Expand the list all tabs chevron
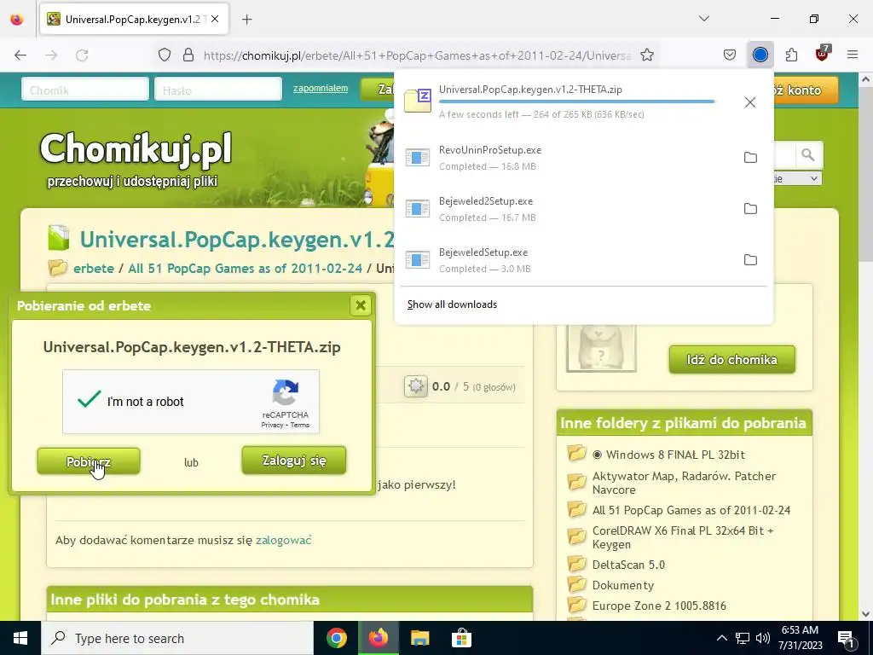 click(x=703, y=19)
